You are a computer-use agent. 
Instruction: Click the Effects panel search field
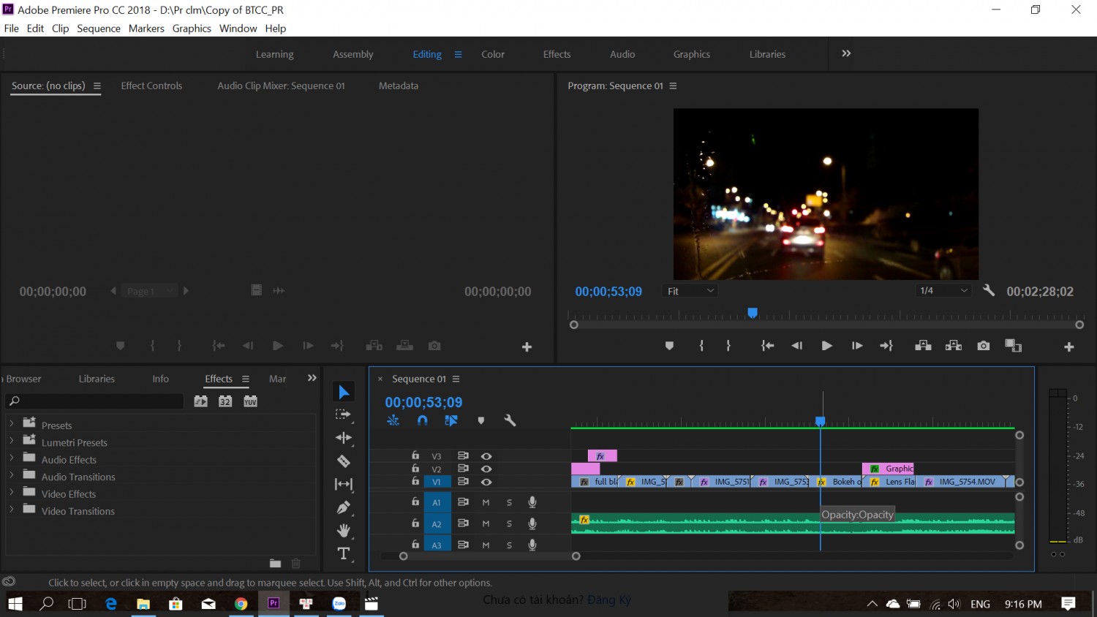[x=94, y=401]
